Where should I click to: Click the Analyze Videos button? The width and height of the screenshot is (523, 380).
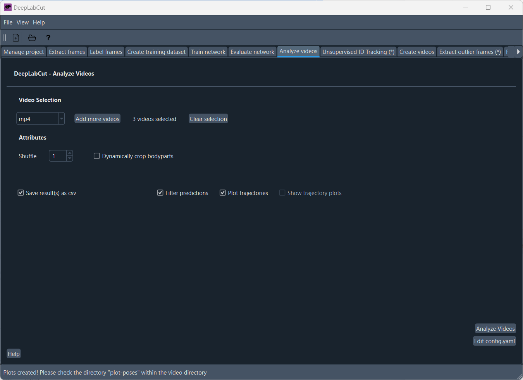[x=495, y=328]
